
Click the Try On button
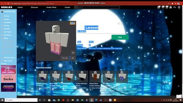pyautogui.click(x=65, y=58)
